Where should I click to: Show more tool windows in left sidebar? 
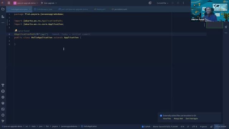(3, 23)
